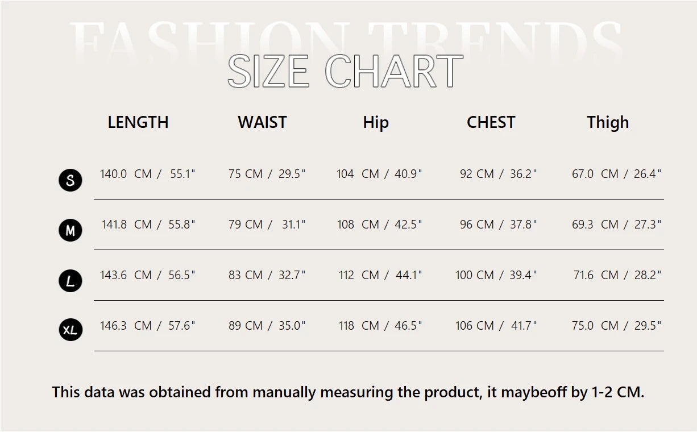Select the M size circle icon
The image size is (697, 432).
tap(70, 231)
